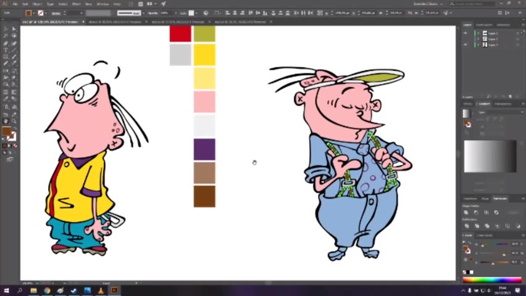This screenshot has height=296, width=526.
Task: Switch to the Color Guide panel tab
Action: point(485,236)
